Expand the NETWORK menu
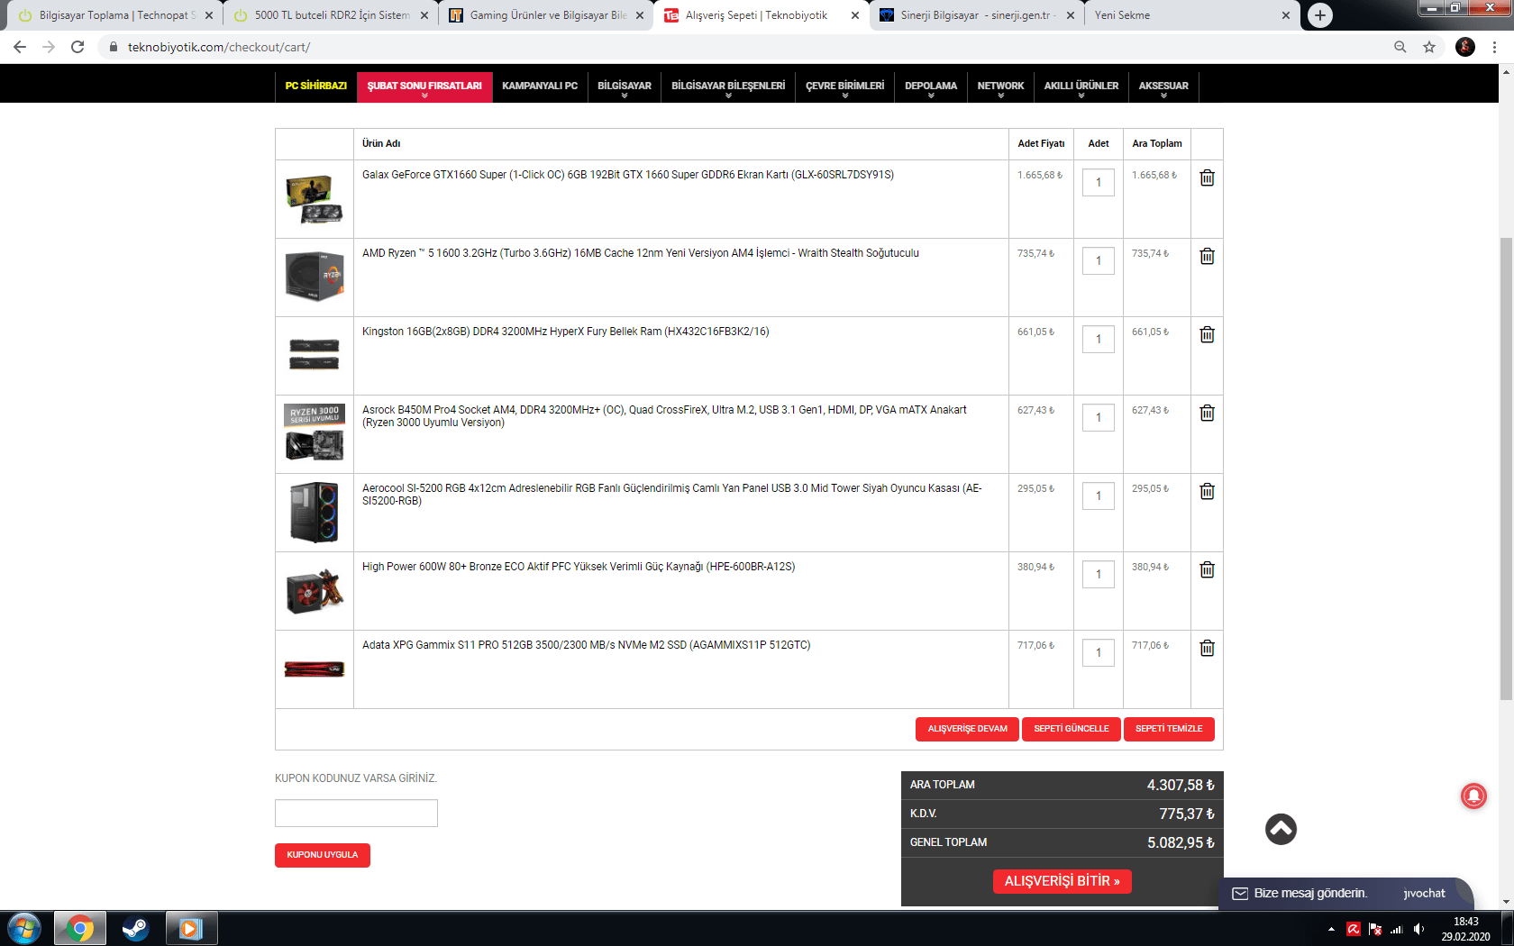The height and width of the screenshot is (946, 1514). (x=1000, y=87)
